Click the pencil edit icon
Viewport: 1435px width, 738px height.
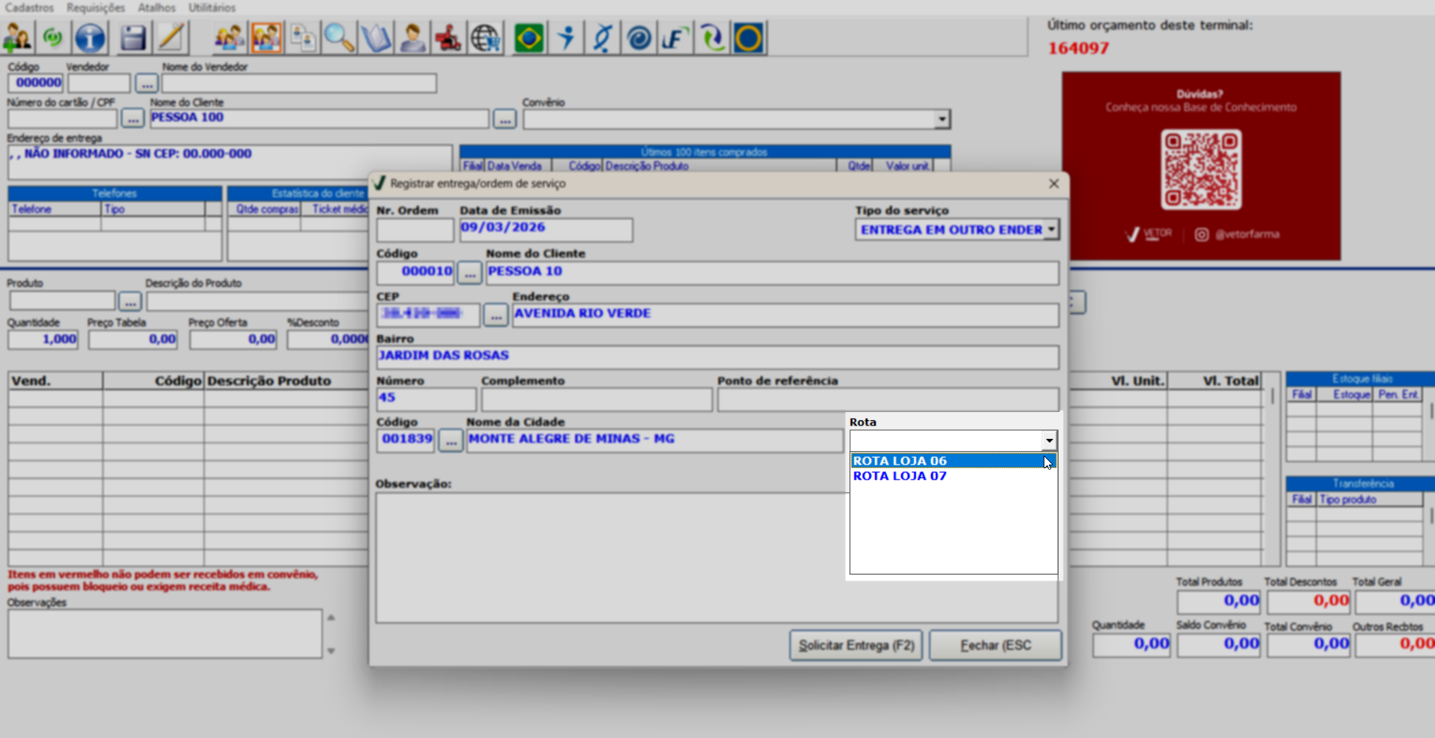(171, 37)
